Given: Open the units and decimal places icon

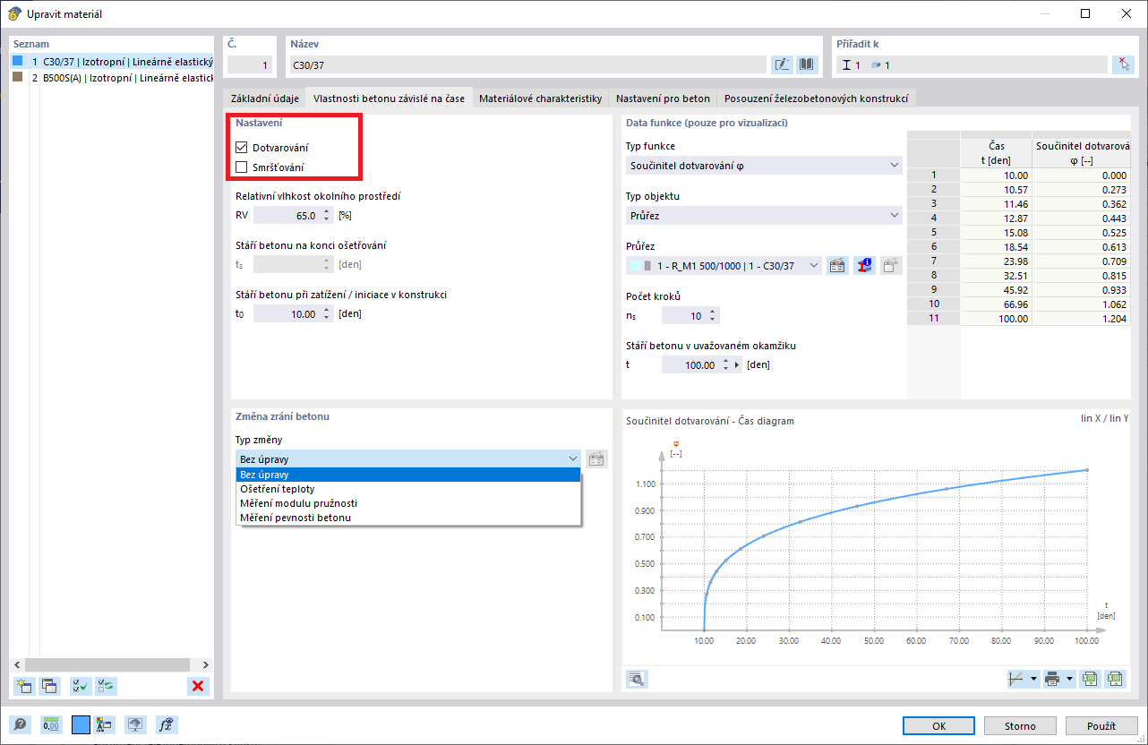Looking at the screenshot, I should coord(51,725).
